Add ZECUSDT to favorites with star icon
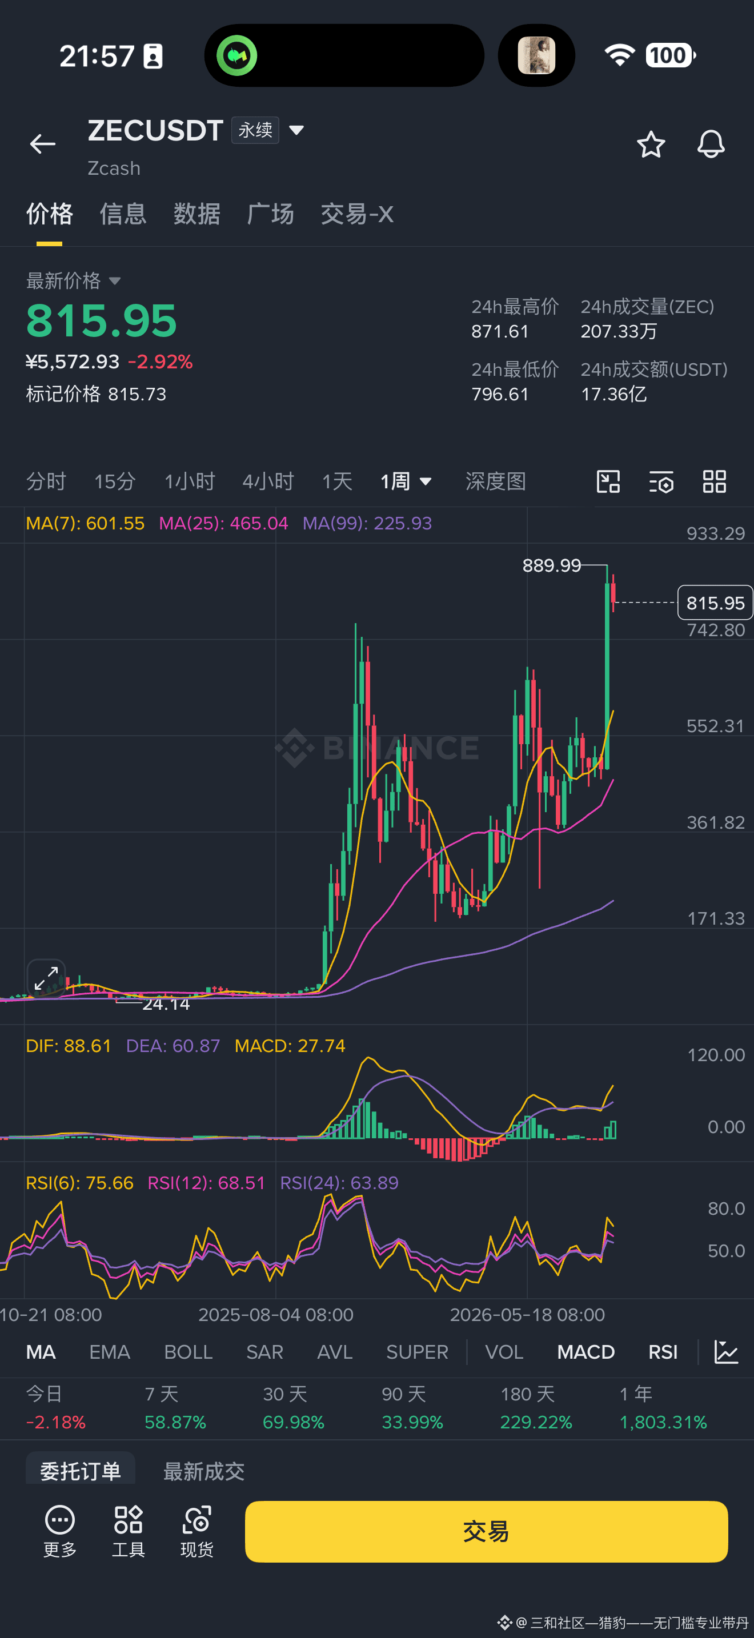 [x=651, y=144]
